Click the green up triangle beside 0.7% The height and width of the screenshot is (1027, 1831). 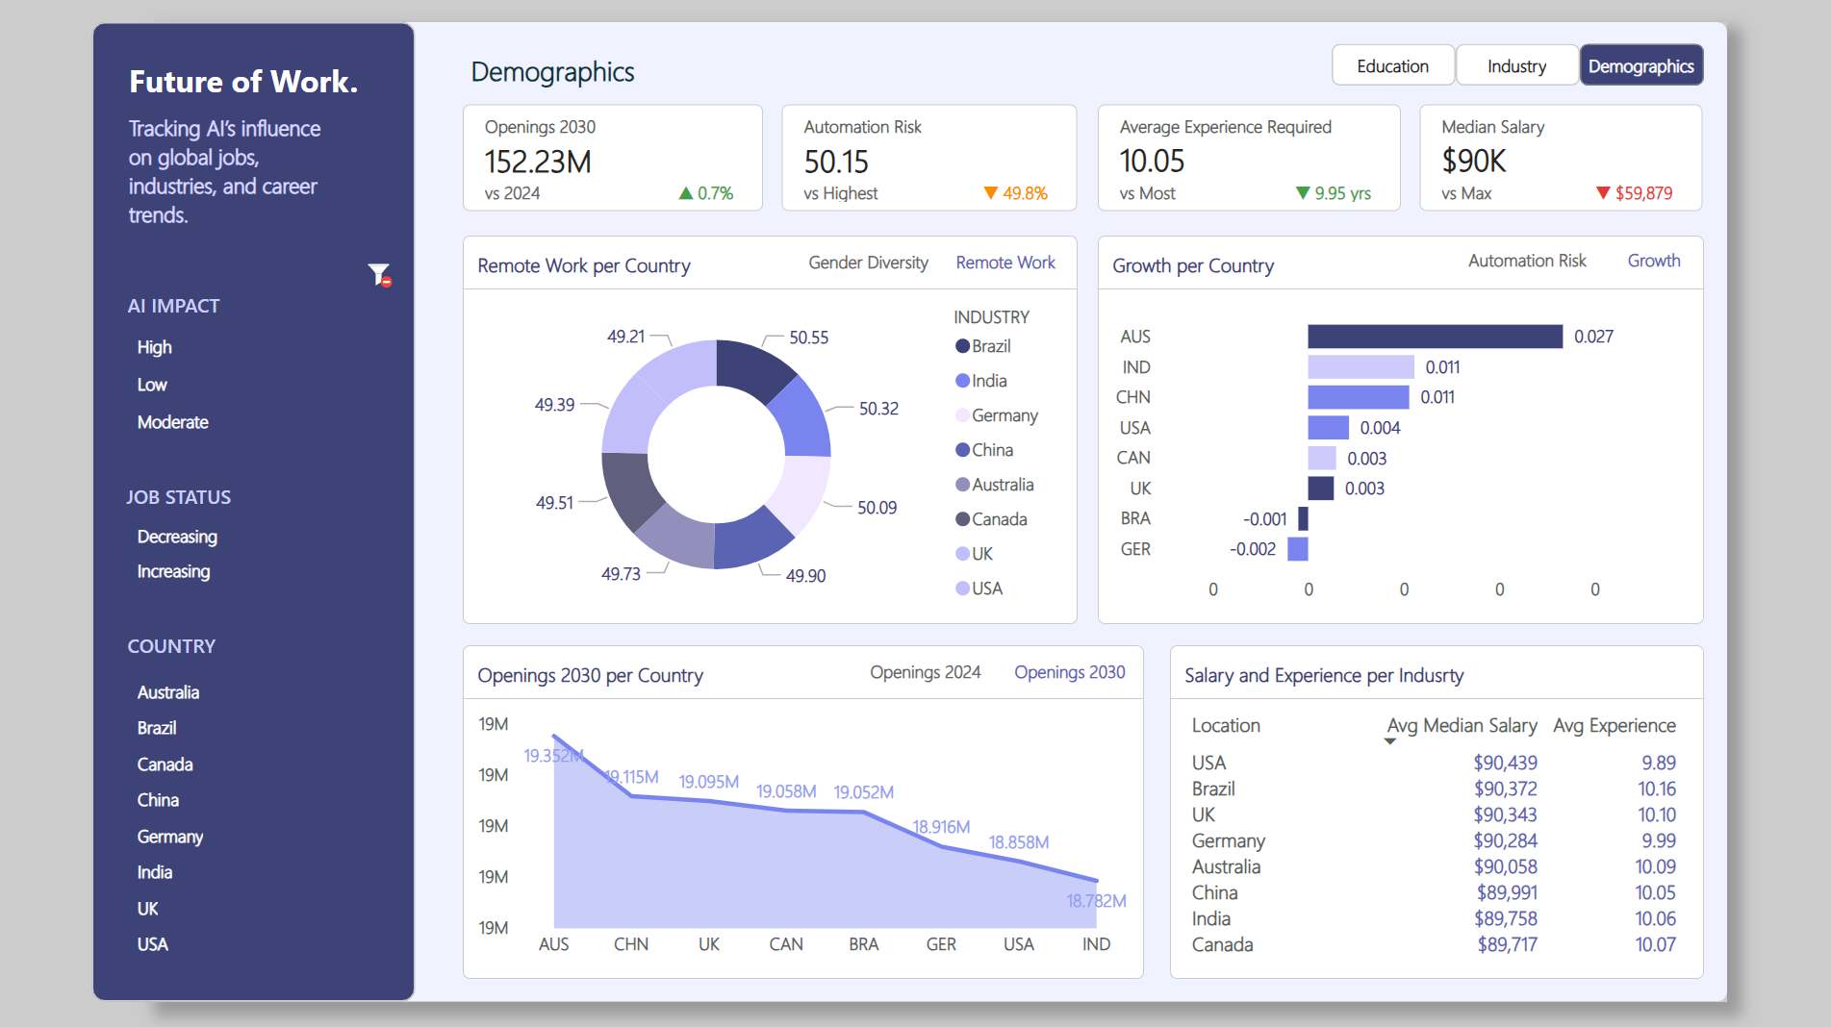686,193
